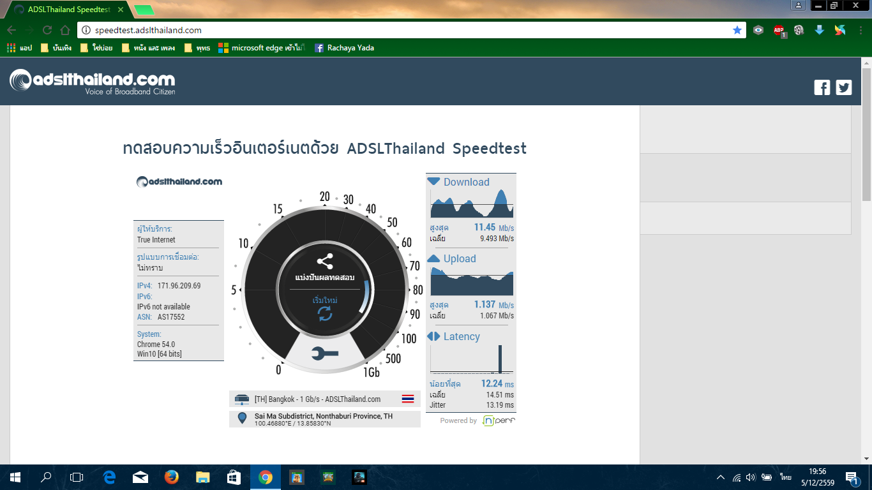Restart the speed test with เริ่มใหม่ icon
872x490 pixels.
point(325,313)
